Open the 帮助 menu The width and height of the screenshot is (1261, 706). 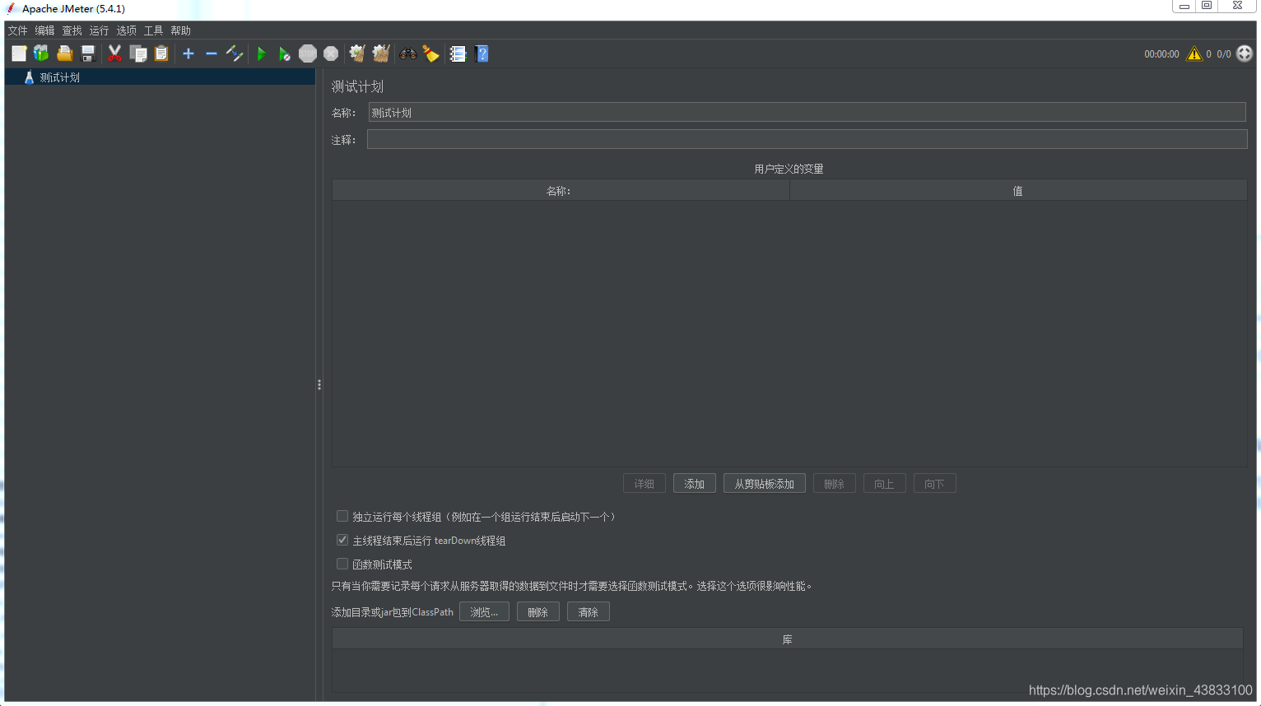click(x=180, y=30)
